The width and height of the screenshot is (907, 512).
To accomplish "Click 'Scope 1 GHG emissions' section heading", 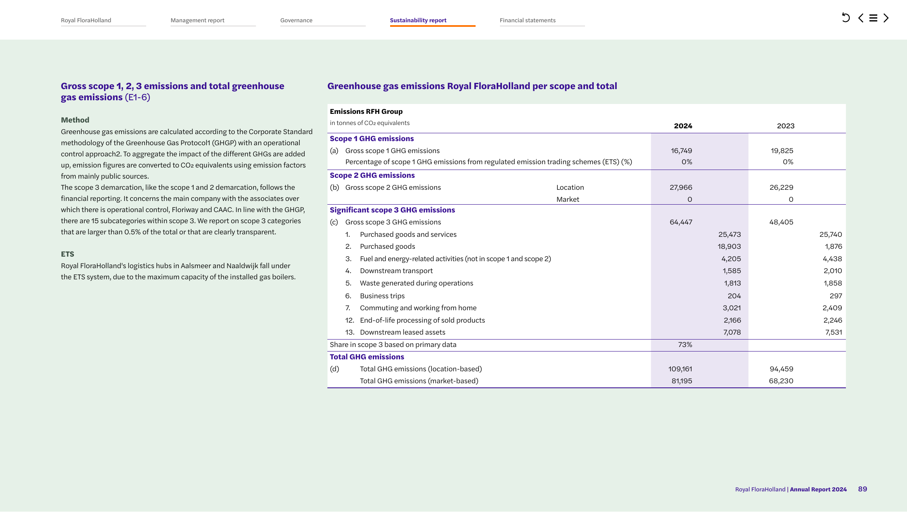I will [x=372, y=139].
